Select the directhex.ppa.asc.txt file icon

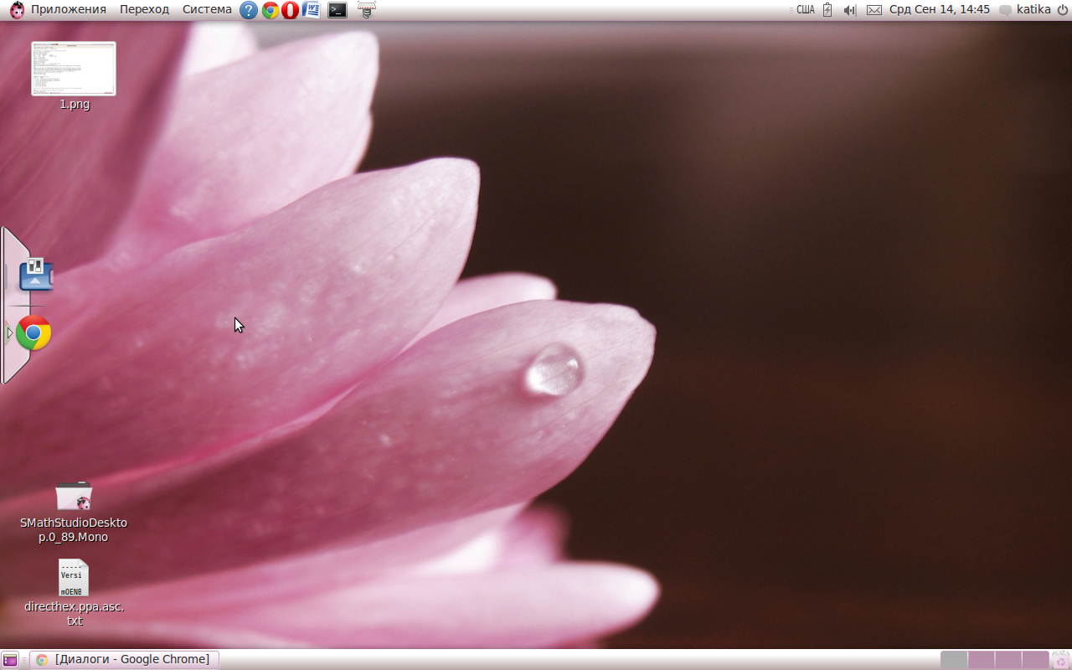pos(74,578)
